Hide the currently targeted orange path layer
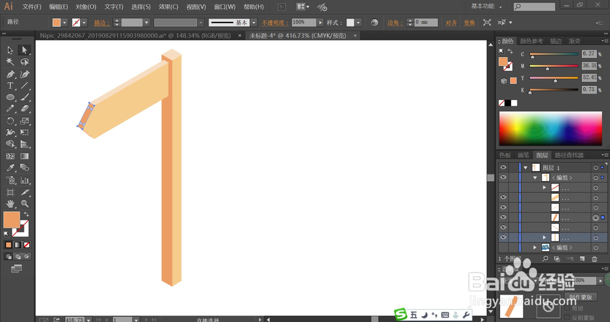 pos(503,217)
